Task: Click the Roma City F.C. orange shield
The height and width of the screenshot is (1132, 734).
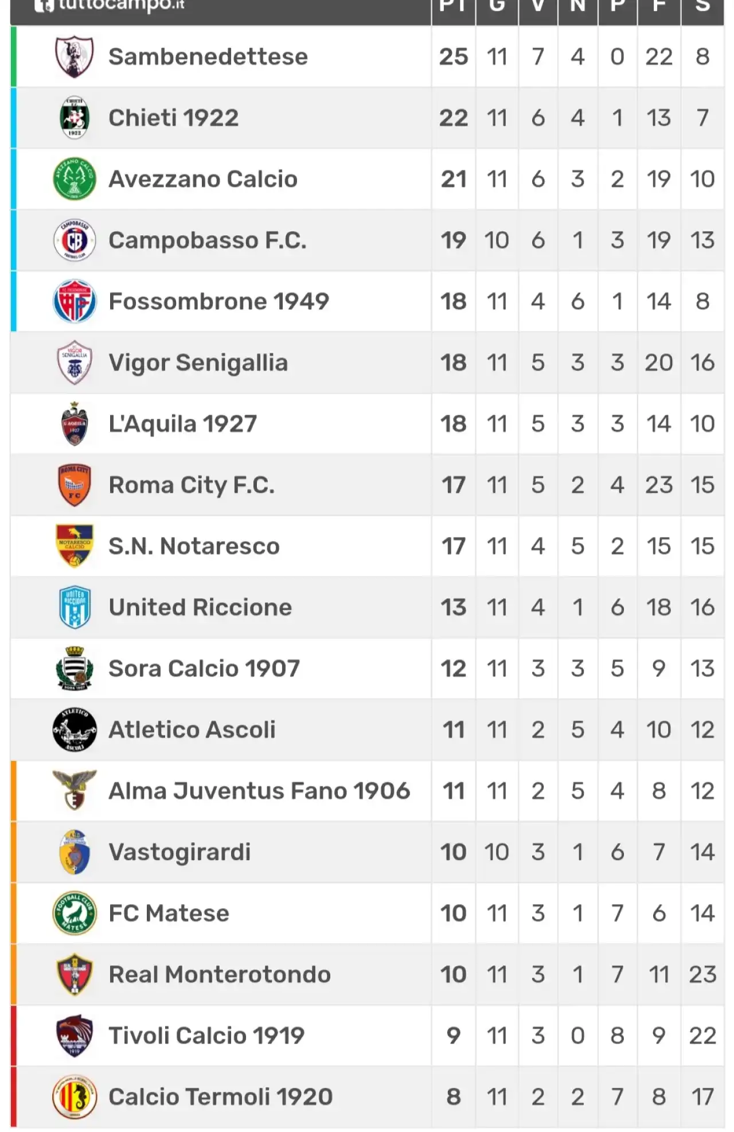Action: [75, 485]
